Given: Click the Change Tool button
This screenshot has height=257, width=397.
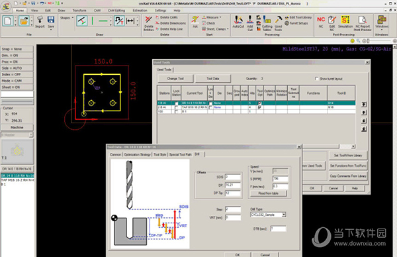Looking at the screenshot, I should (175, 79).
